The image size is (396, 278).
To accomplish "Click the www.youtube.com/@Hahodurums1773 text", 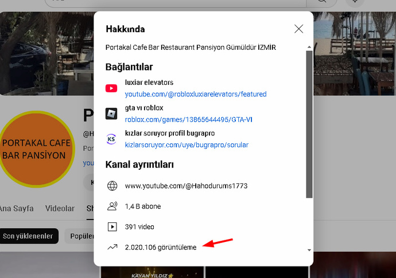I will tap(186, 186).
